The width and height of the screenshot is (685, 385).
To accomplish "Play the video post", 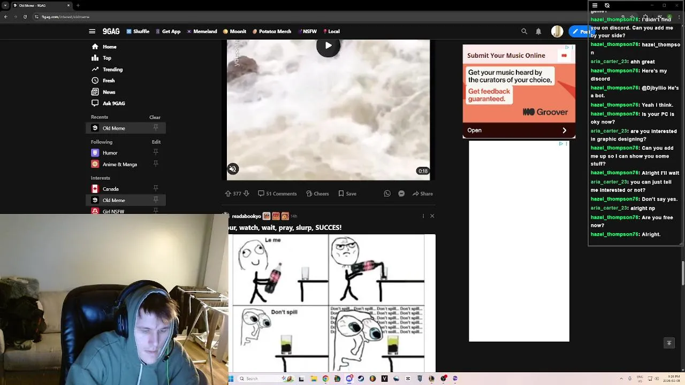I will (x=328, y=45).
